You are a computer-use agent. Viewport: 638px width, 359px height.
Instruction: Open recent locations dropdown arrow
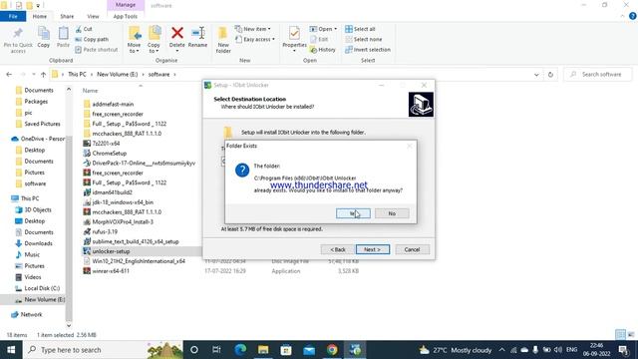pos(33,75)
